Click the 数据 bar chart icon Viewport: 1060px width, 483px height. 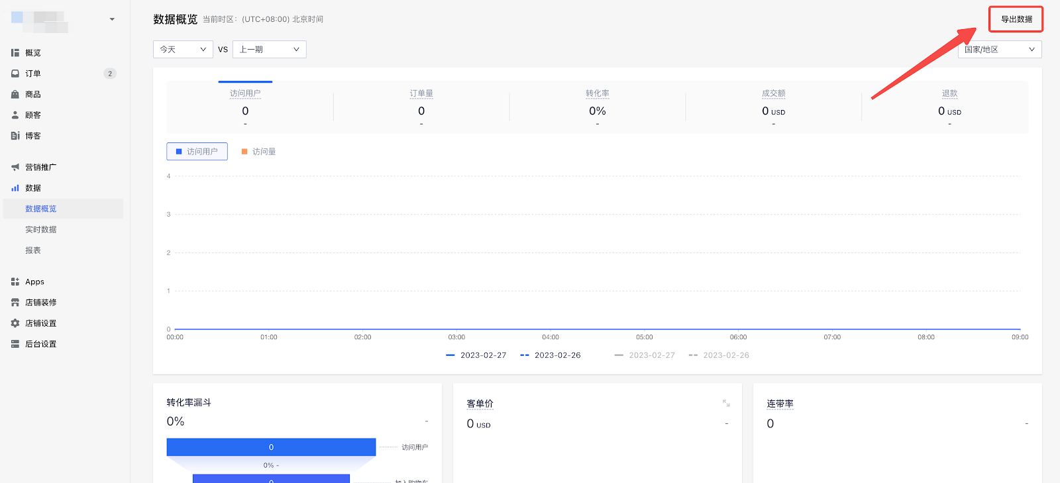[x=15, y=188]
